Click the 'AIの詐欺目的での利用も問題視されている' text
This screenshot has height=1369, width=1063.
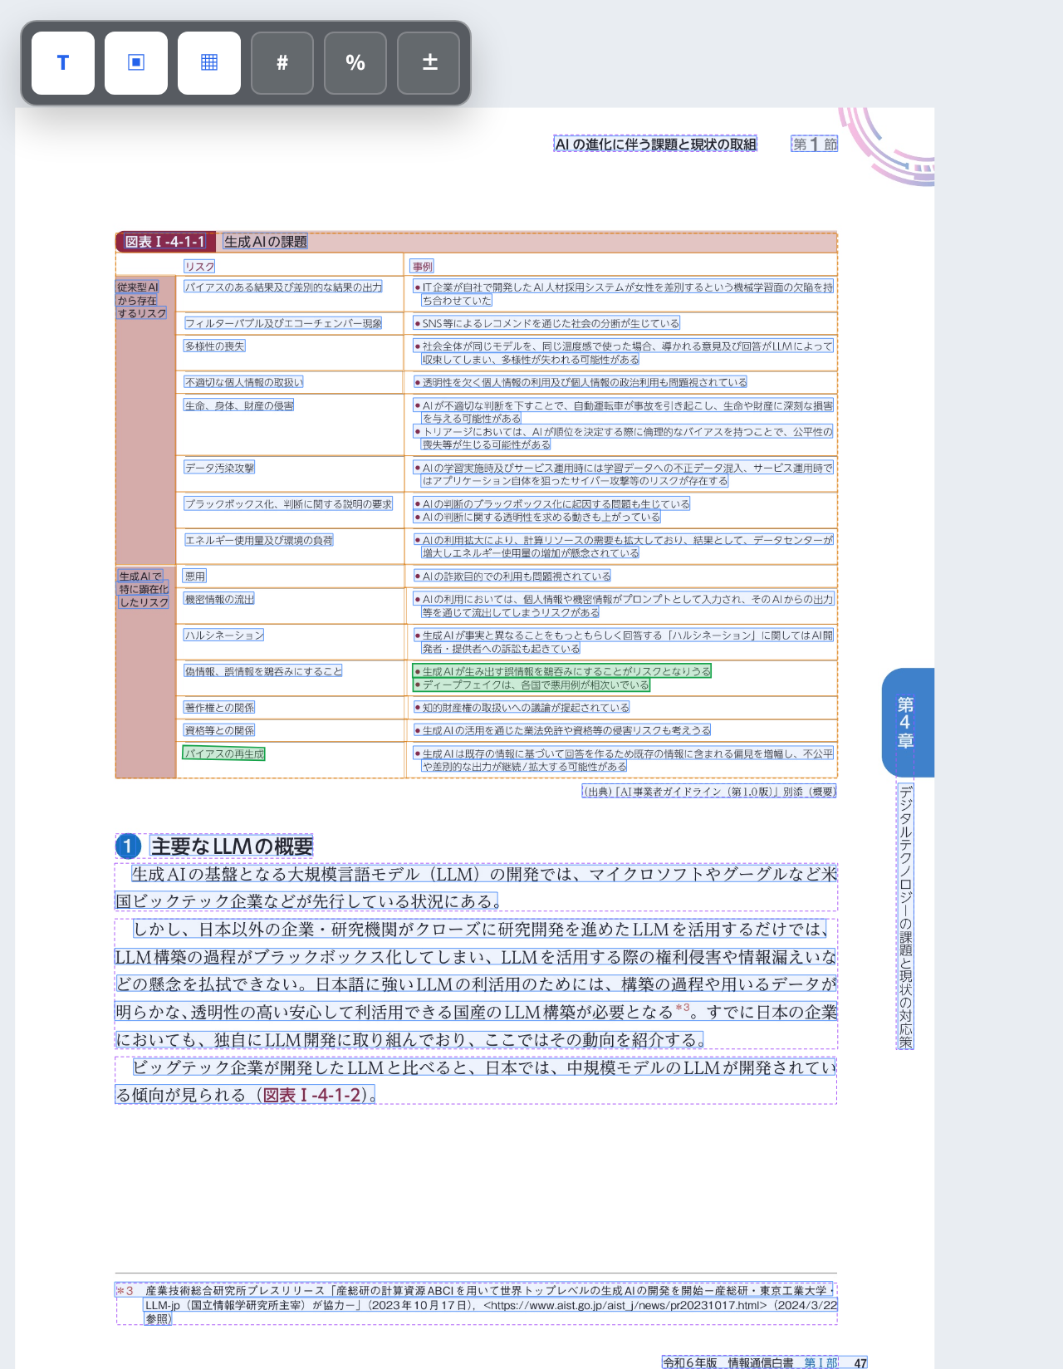(x=512, y=576)
